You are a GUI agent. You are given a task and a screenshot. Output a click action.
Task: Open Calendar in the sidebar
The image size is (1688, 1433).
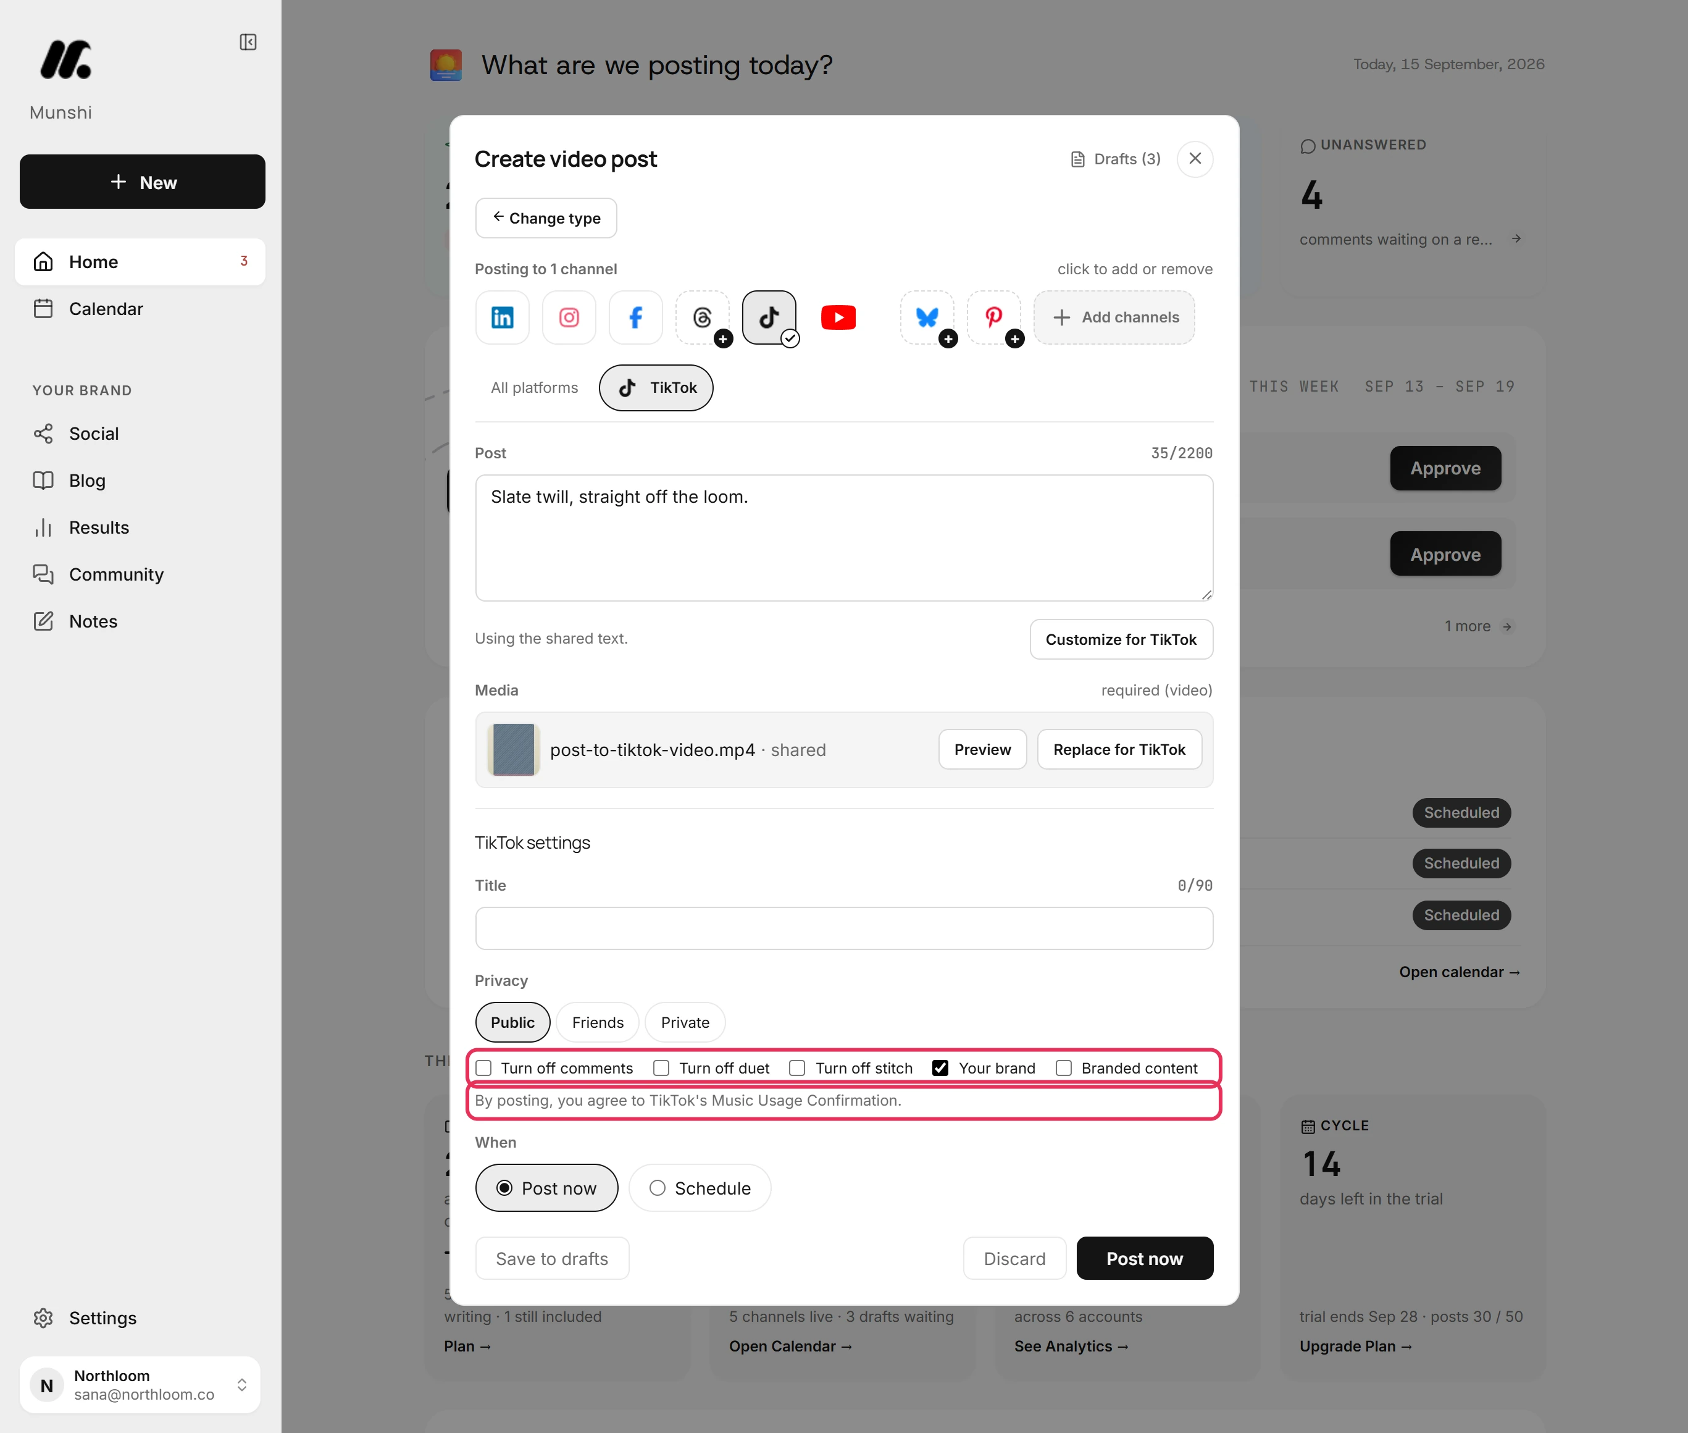[141, 309]
